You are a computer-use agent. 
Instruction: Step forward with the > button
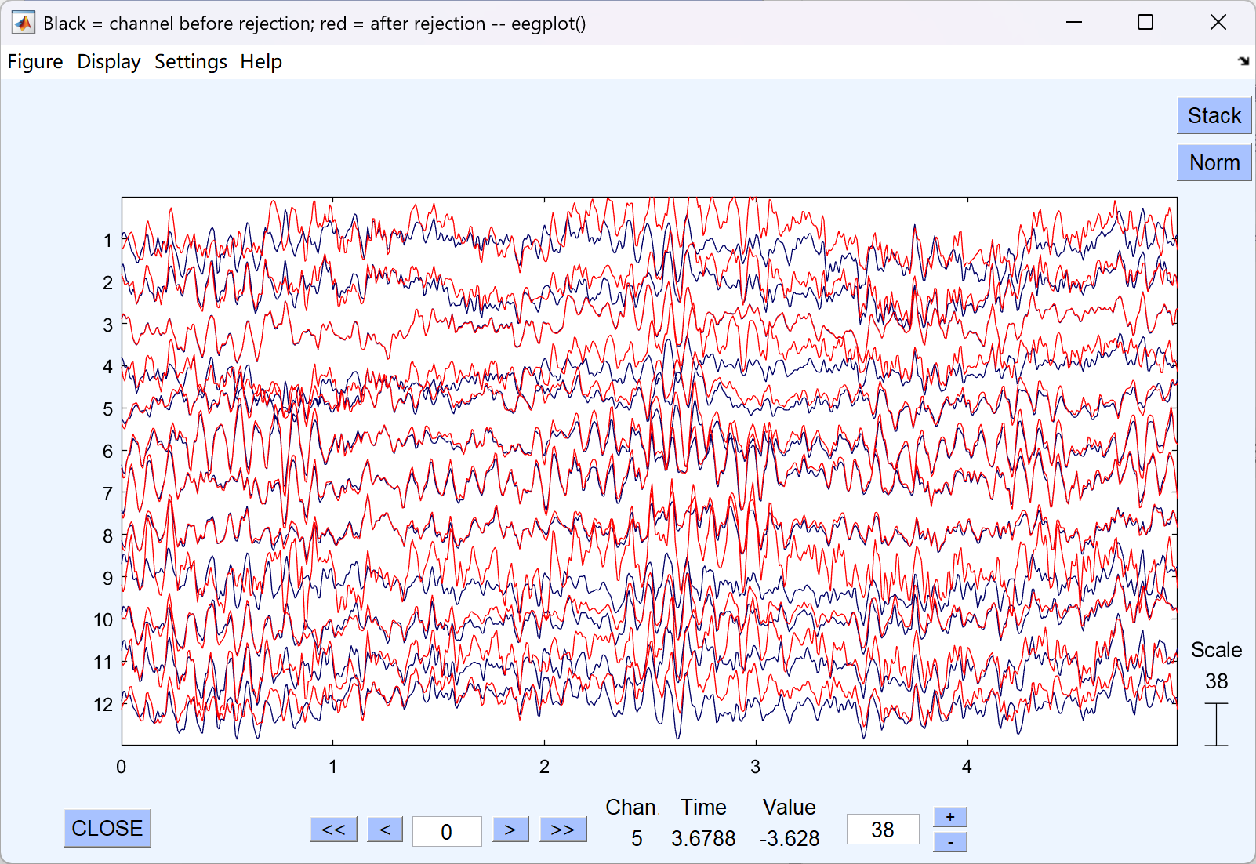[x=510, y=830]
